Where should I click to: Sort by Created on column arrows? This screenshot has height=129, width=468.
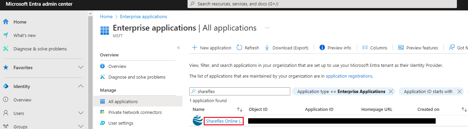(x=464, y=110)
